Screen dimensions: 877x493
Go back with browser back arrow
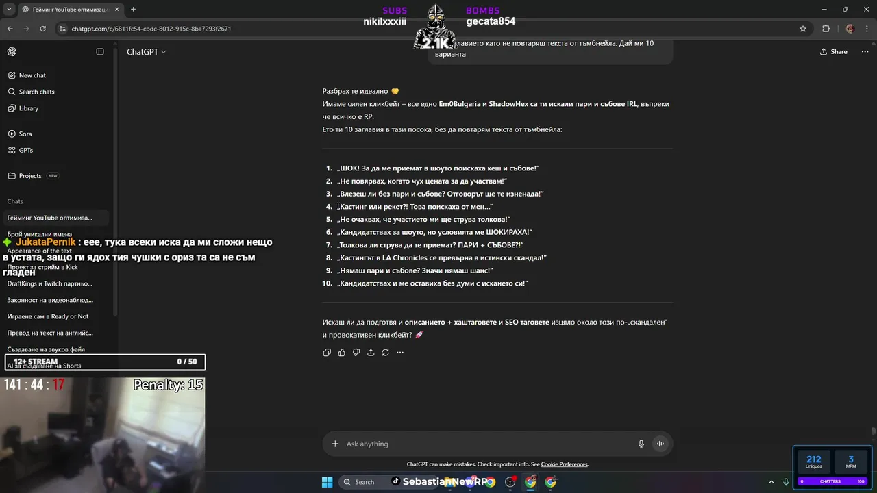(x=10, y=29)
